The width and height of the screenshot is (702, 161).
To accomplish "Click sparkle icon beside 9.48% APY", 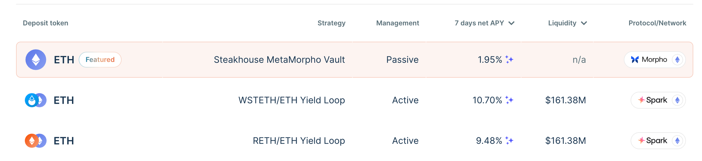I will [509, 141].
